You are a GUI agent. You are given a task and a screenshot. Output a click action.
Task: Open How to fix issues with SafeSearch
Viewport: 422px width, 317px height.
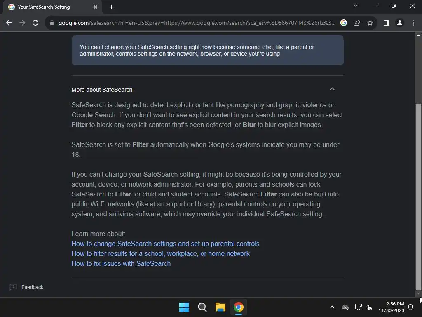(121, 264)
